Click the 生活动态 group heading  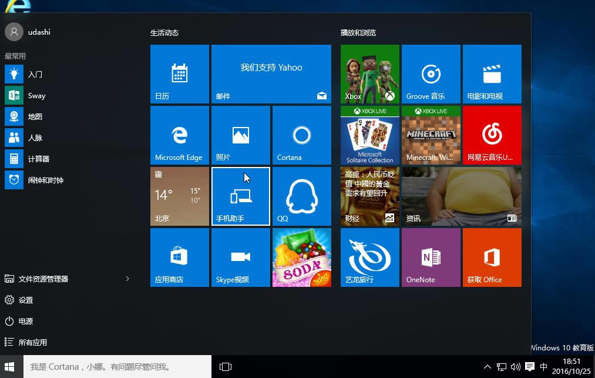(164, 33)
